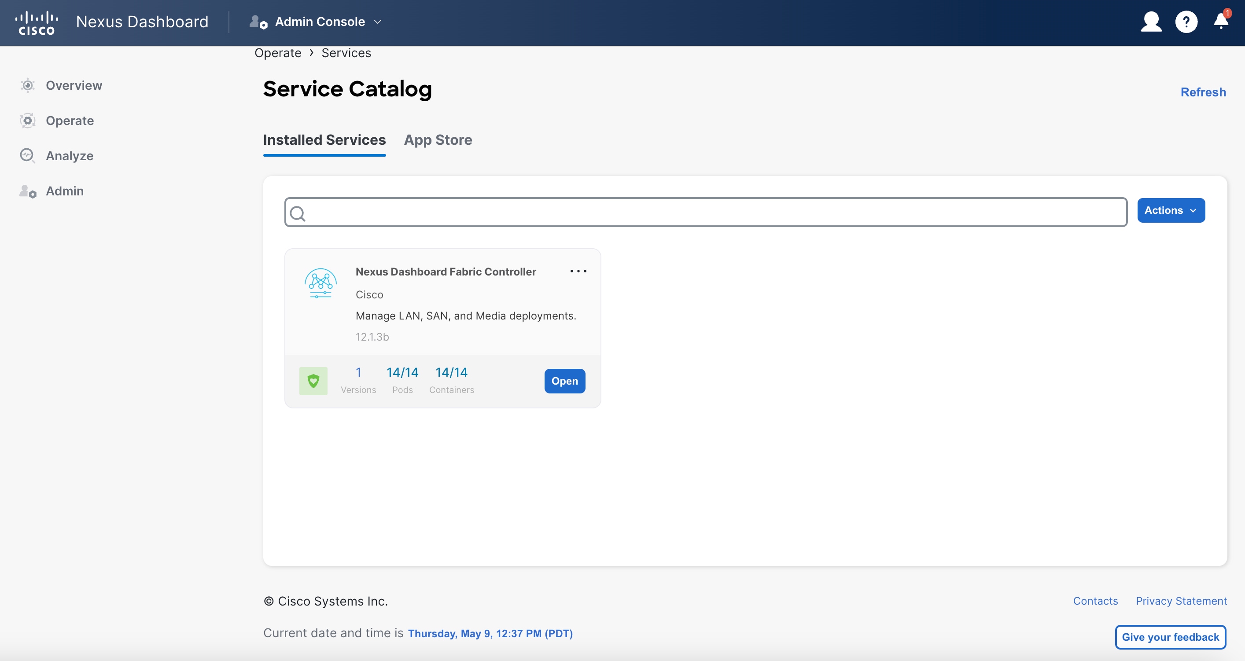Click the Operate breadcrumb
Viewport: 1245px width, 661px height.
click(x=278, y=53)
